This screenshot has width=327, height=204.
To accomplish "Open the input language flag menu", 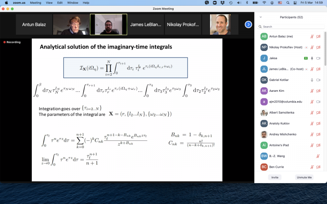I will [280, 2].
